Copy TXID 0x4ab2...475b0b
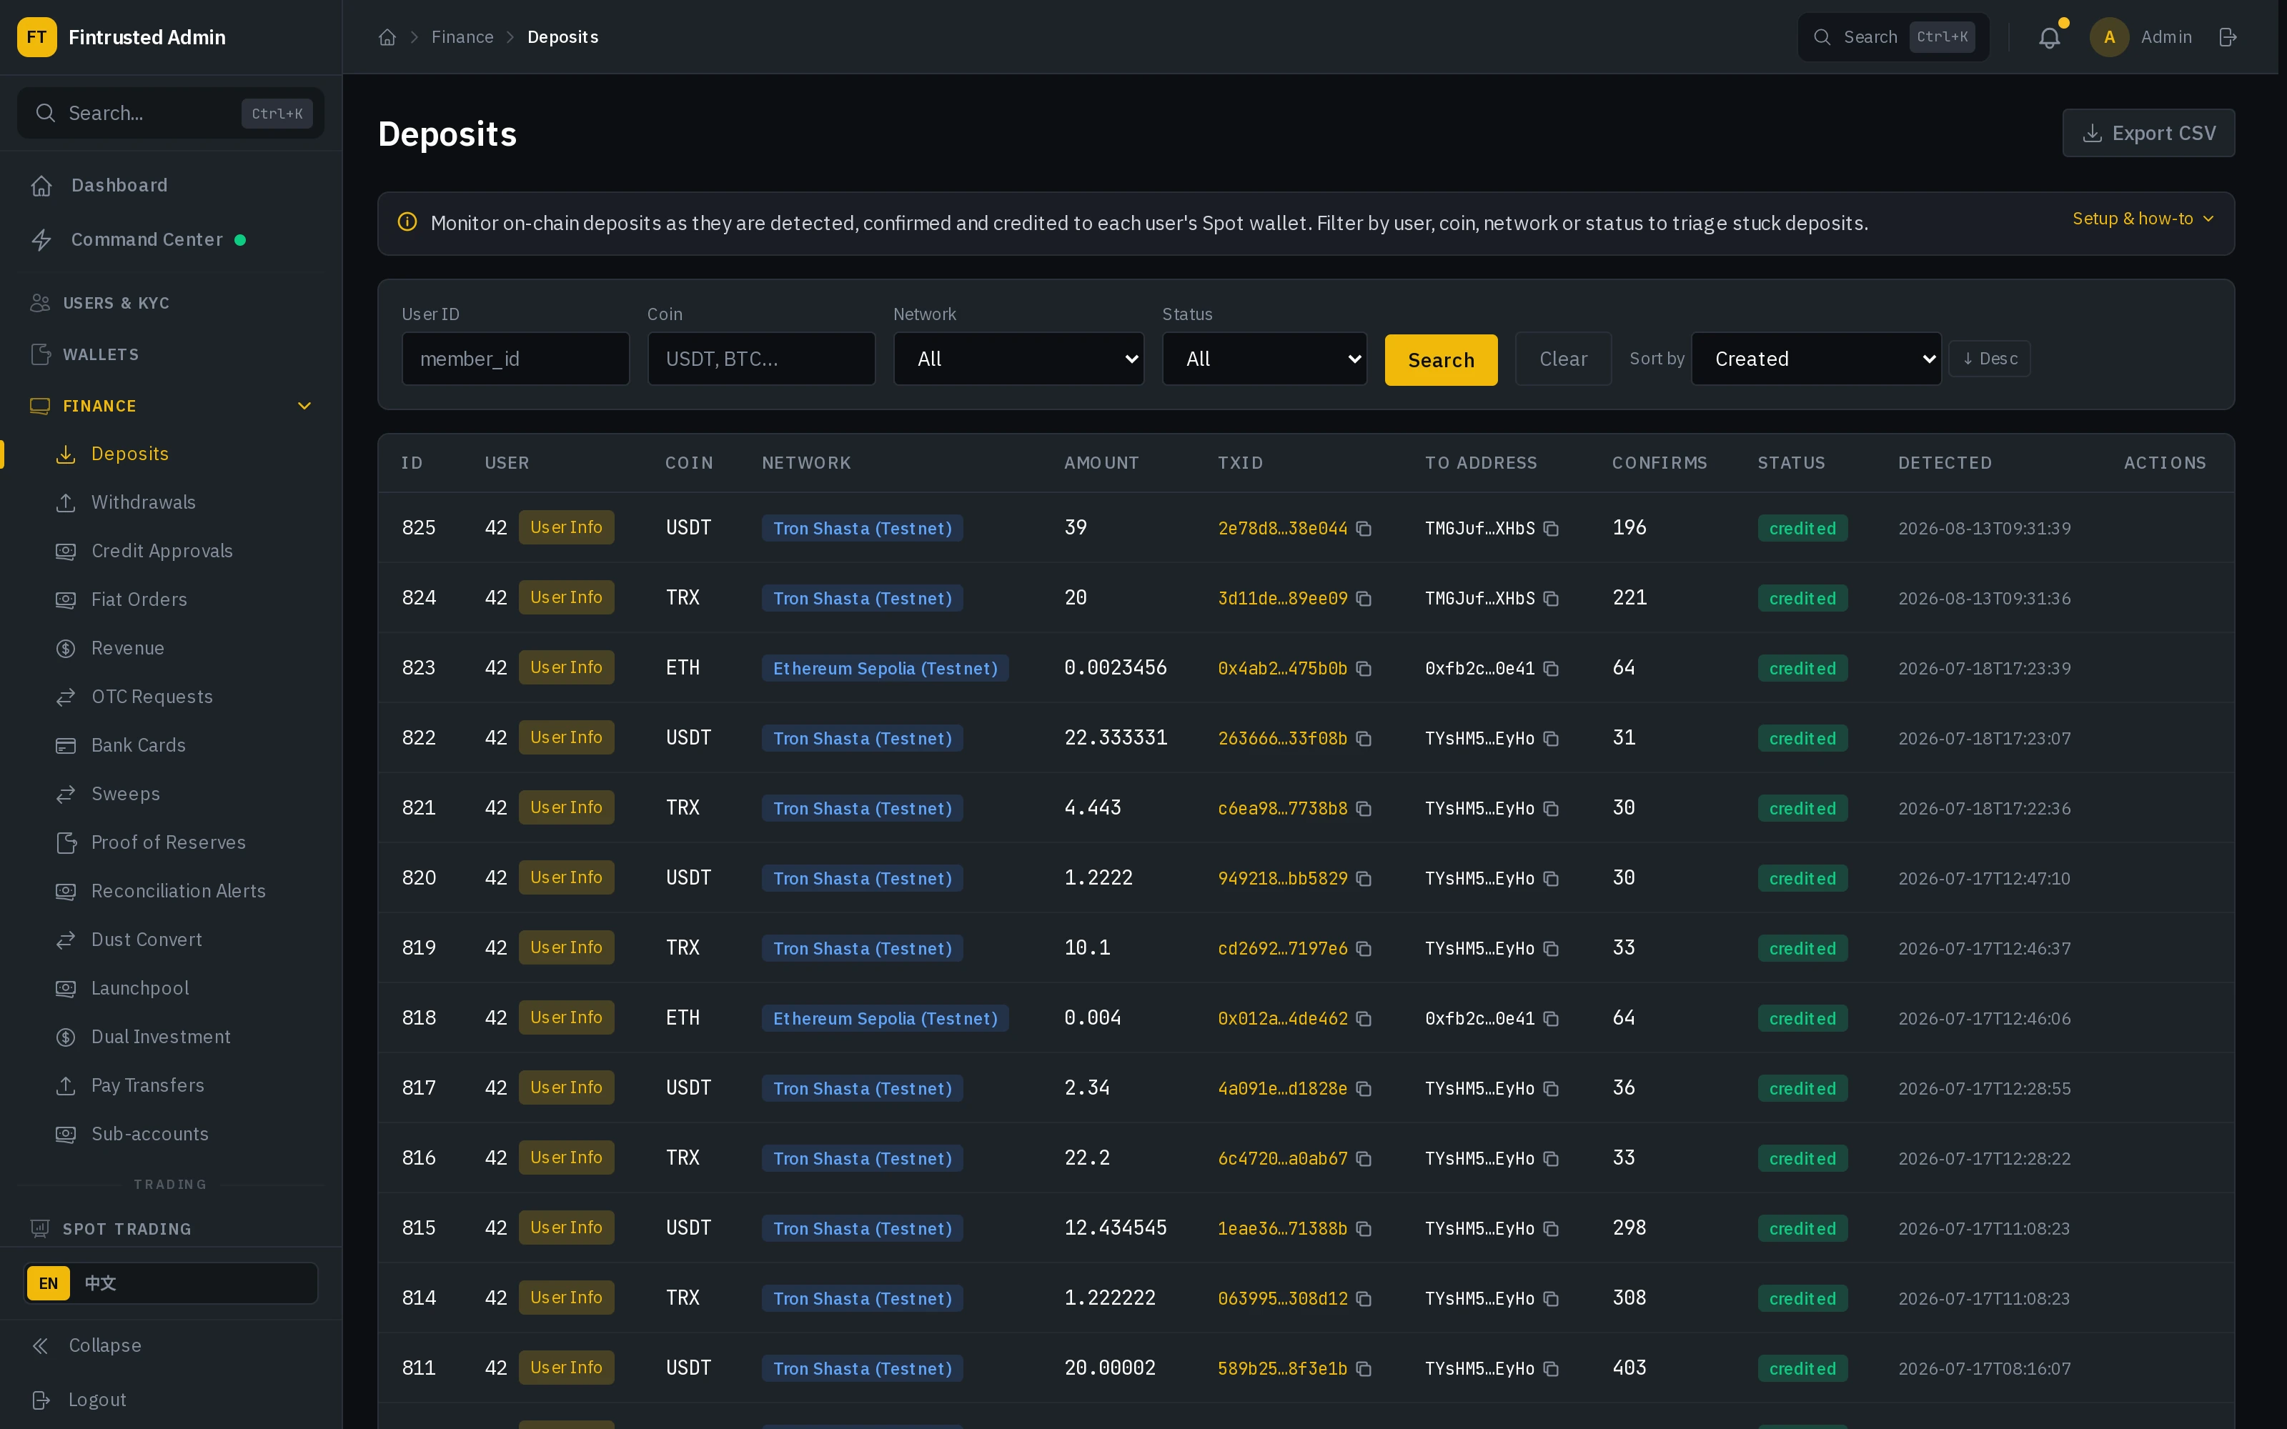Image resolution: width=2287 pixels, height=1429 pixels. 1364,668
